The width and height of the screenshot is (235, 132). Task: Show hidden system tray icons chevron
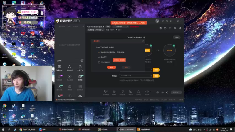click(204, 130)
